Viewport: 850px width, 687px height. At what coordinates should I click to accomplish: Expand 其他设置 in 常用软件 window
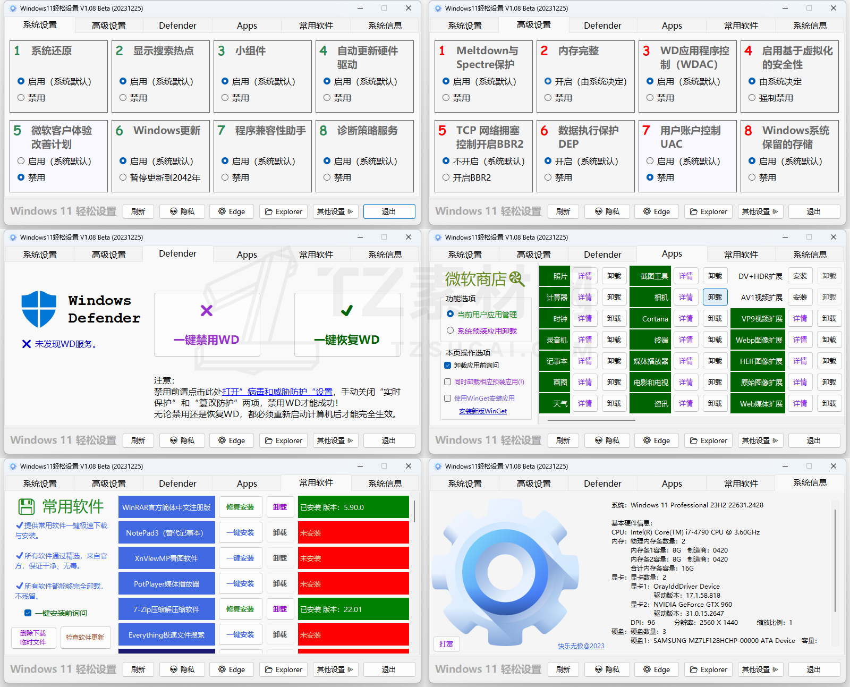click(x=335, y=669)
